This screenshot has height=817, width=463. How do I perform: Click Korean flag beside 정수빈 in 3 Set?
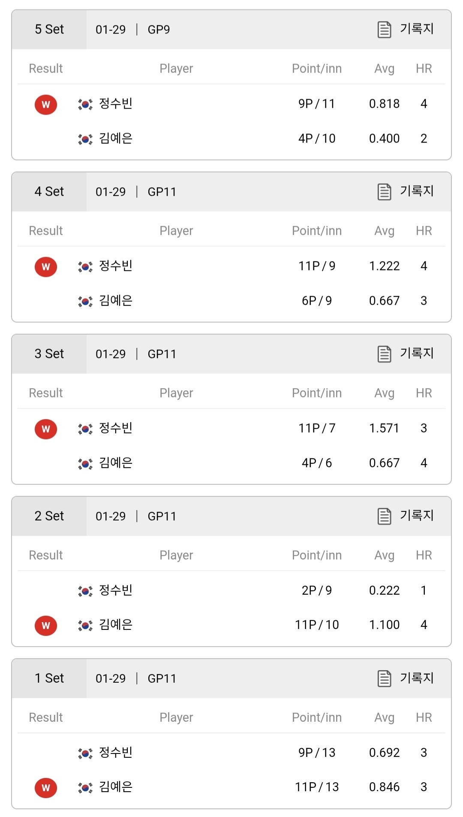point(85,429)
